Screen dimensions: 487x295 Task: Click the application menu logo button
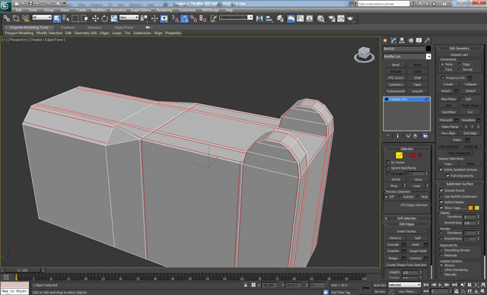pyautogui.click(x=5, y=6)
